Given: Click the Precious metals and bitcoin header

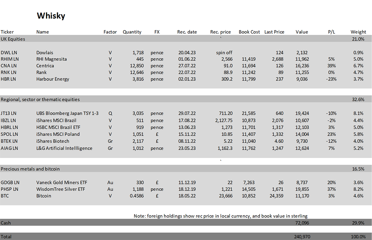Looking at the screenshot, I should tap(30, 169).
